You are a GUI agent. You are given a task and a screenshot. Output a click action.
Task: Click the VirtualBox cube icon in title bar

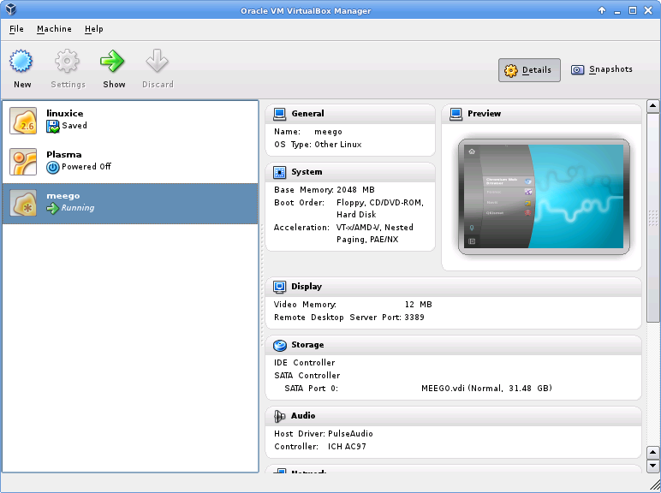(x=10, y=9)
